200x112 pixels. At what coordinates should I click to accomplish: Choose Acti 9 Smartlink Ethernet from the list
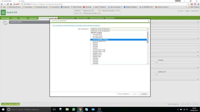pyautogui.click(x=118, y=40)
